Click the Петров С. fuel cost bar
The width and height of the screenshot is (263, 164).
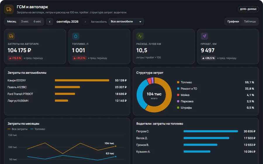(211, 131)
